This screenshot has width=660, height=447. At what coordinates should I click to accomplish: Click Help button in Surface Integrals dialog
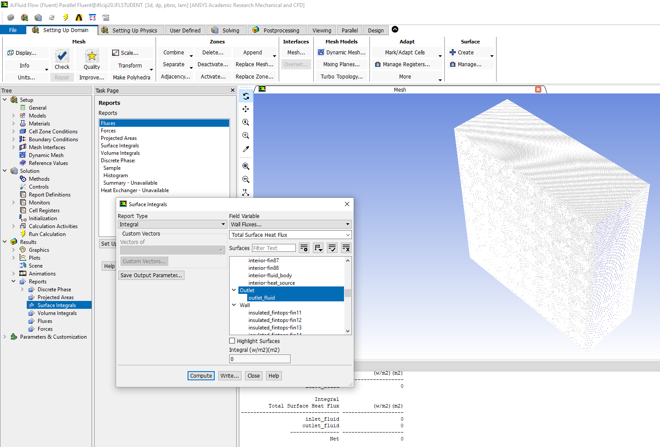click(274, 375)
